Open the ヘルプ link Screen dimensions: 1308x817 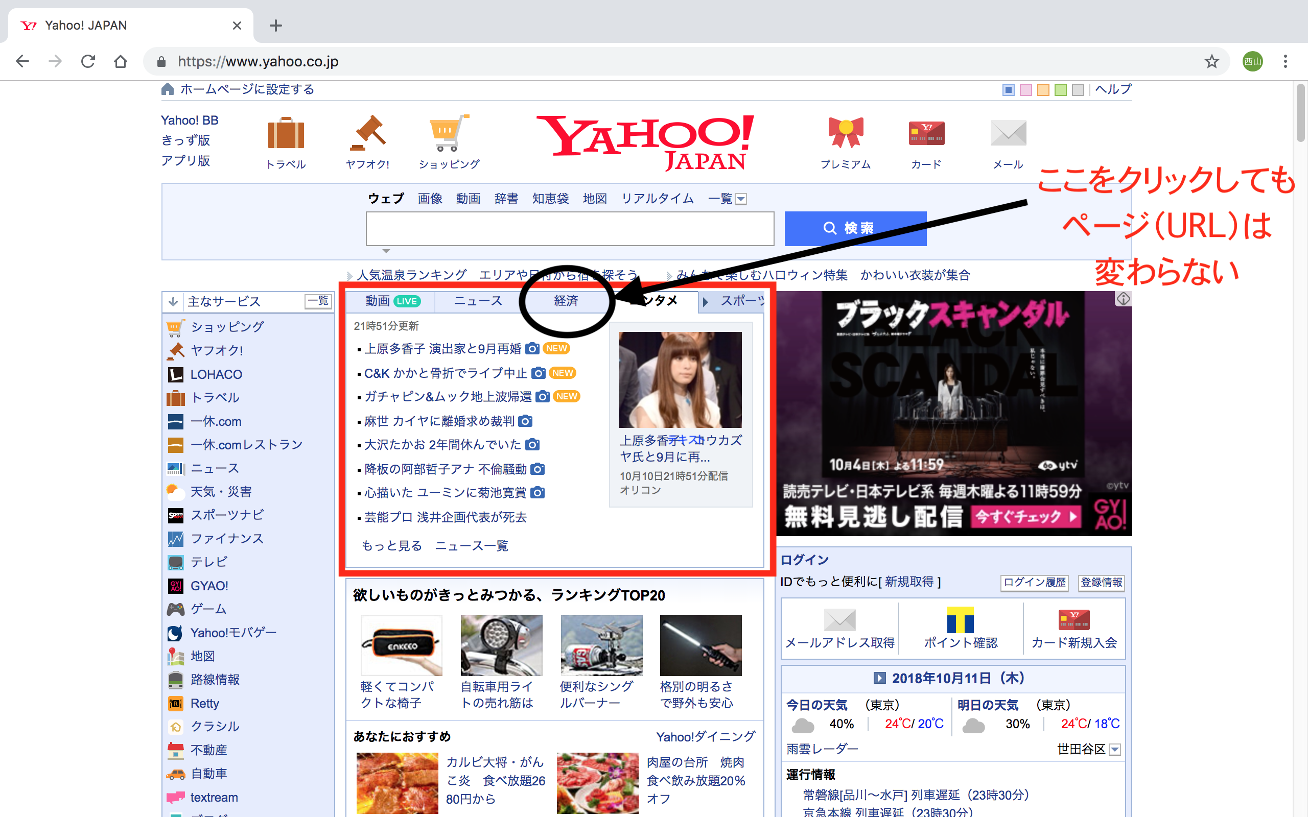point(1113,89)
